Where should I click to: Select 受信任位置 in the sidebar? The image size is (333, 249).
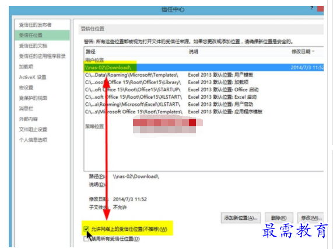click(42, 35)
